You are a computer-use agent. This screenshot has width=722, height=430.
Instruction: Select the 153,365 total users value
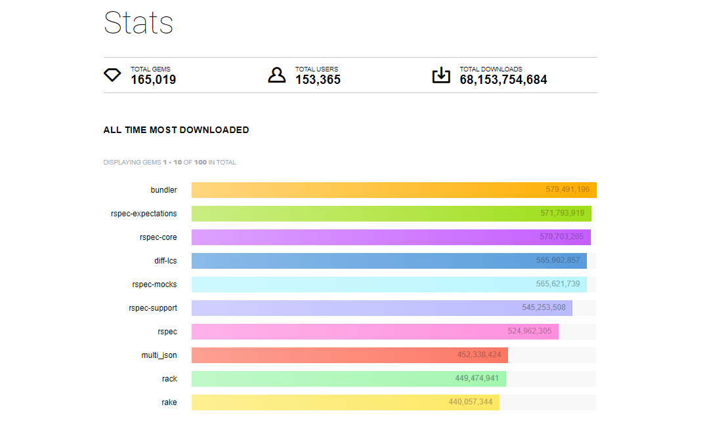coord(318,80)
